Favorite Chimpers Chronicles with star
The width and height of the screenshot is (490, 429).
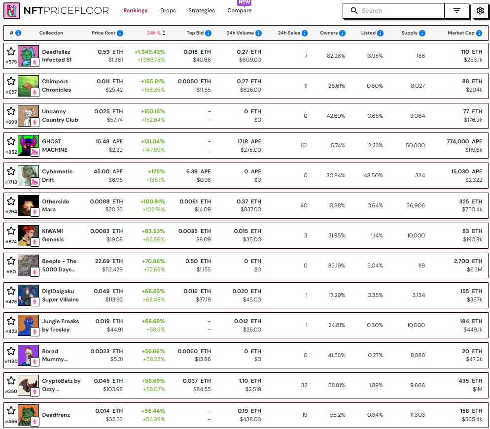(x=11, y=81)
